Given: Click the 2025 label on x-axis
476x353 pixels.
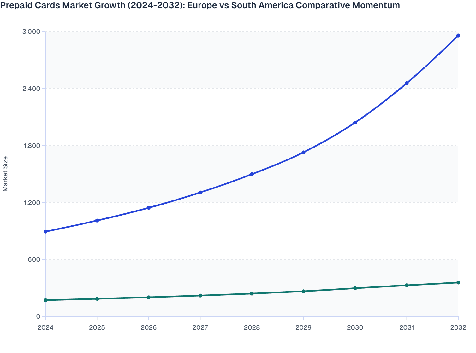Looking at the screenshot, I should click(x=97, y=328).
